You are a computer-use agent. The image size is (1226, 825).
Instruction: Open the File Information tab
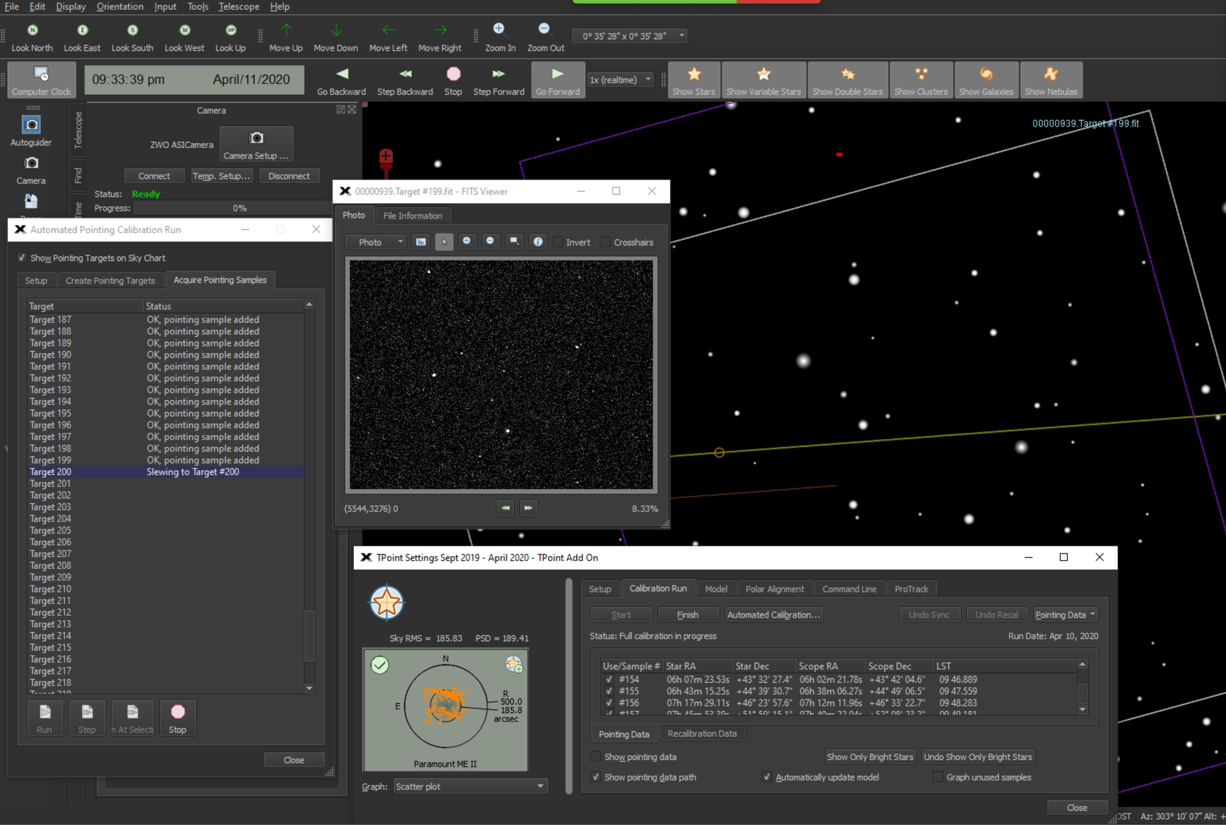[412, 215]
